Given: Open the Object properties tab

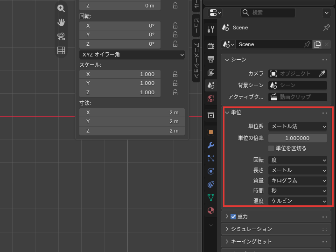Looking at the screenshot, I should 211,132.
